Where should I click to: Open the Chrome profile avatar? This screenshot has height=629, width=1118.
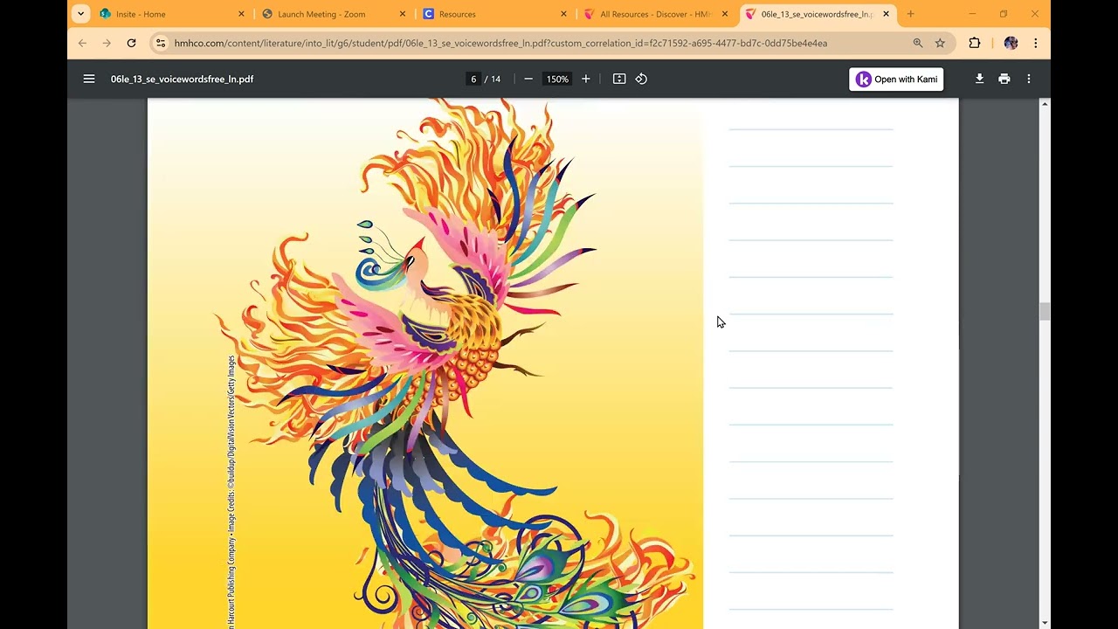tap(1011, 43)
